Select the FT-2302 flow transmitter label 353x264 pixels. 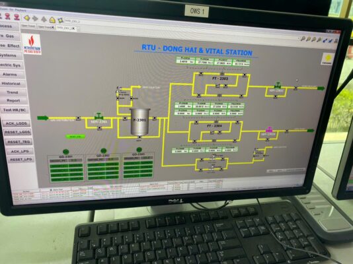(220, 79)
